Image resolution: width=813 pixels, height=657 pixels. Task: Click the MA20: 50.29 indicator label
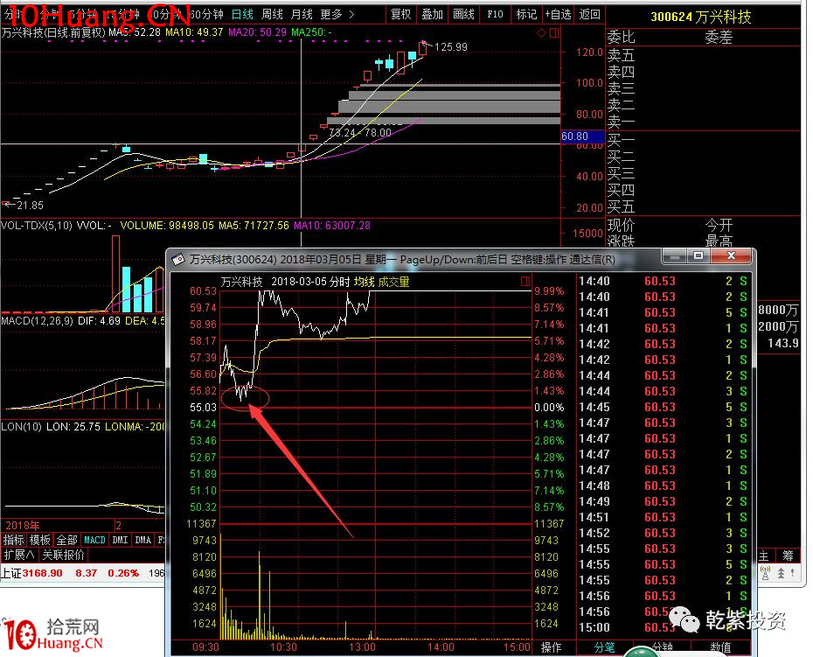click(x=257, y=32)
